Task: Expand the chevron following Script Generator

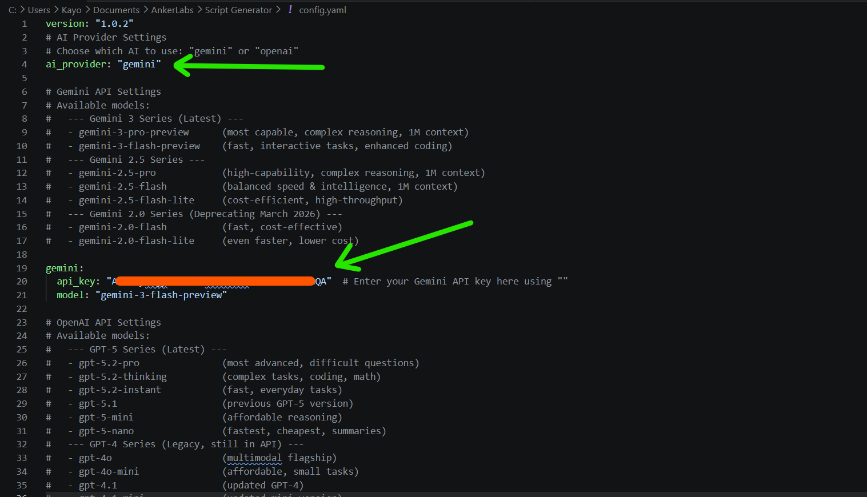Action: (278, 10)
